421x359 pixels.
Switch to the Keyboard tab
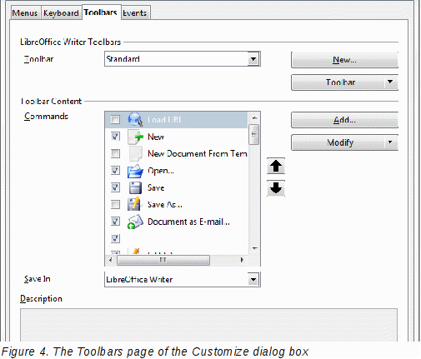tap(61, 13)
